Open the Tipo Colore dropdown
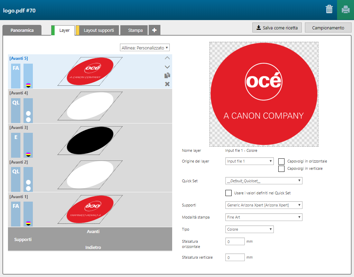Screen dimensions: 354x277 (250, 229)
